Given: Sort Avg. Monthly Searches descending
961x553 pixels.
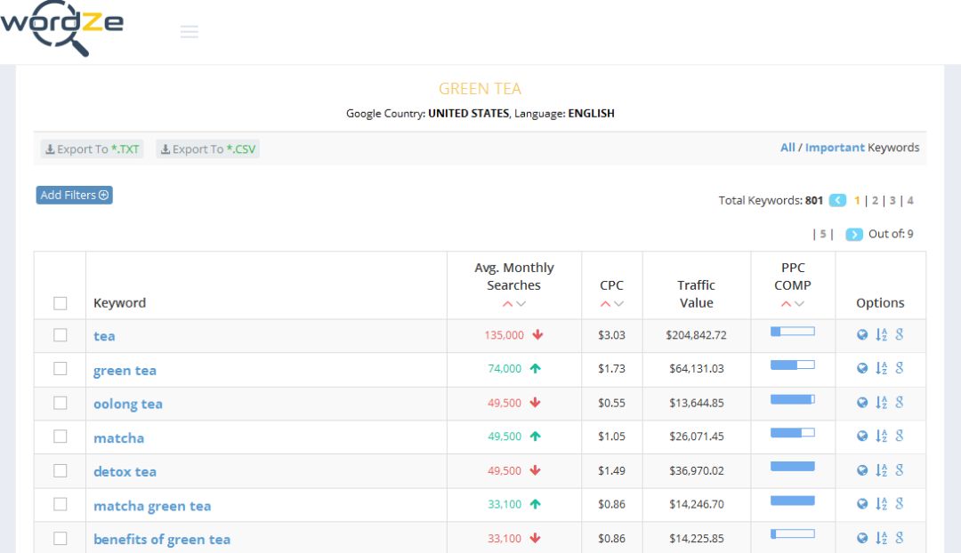Looking at the screenshot, I should (521, 304).
